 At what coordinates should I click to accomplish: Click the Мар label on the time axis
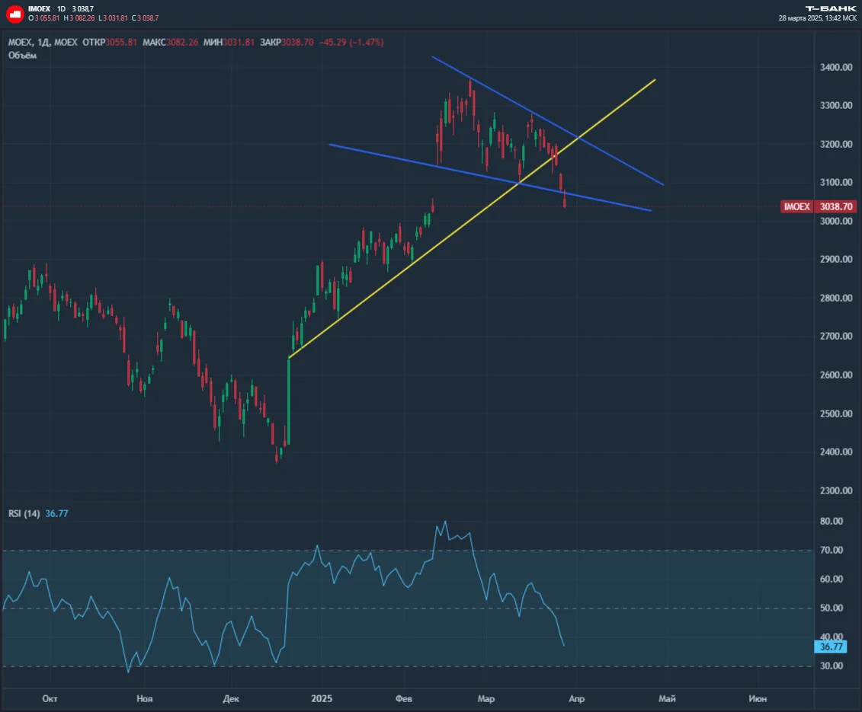click(486, 699)
